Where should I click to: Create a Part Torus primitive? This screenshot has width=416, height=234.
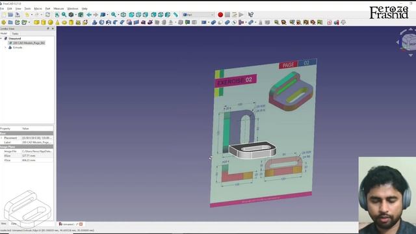(64, 23)
